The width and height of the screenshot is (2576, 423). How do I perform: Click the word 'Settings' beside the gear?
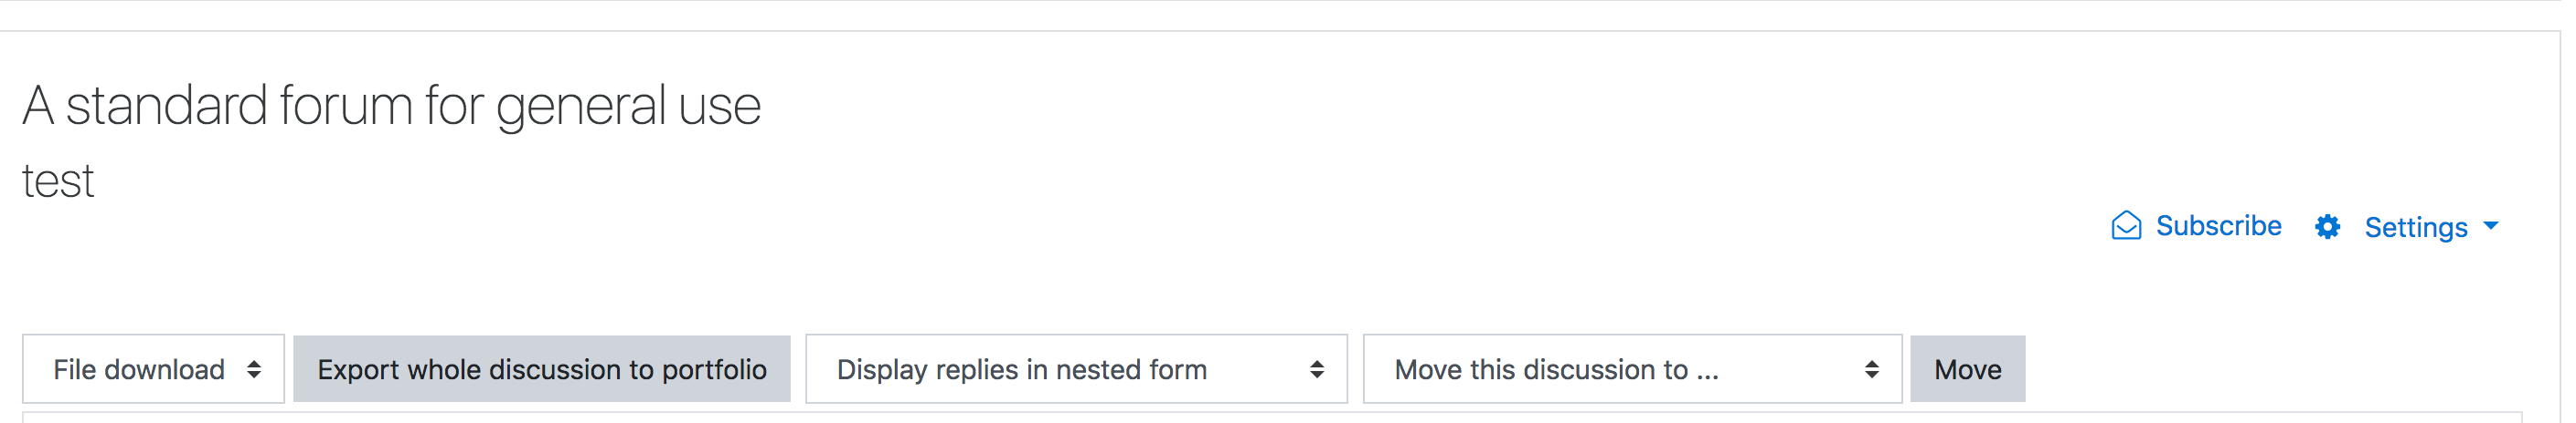[2415, 229]
